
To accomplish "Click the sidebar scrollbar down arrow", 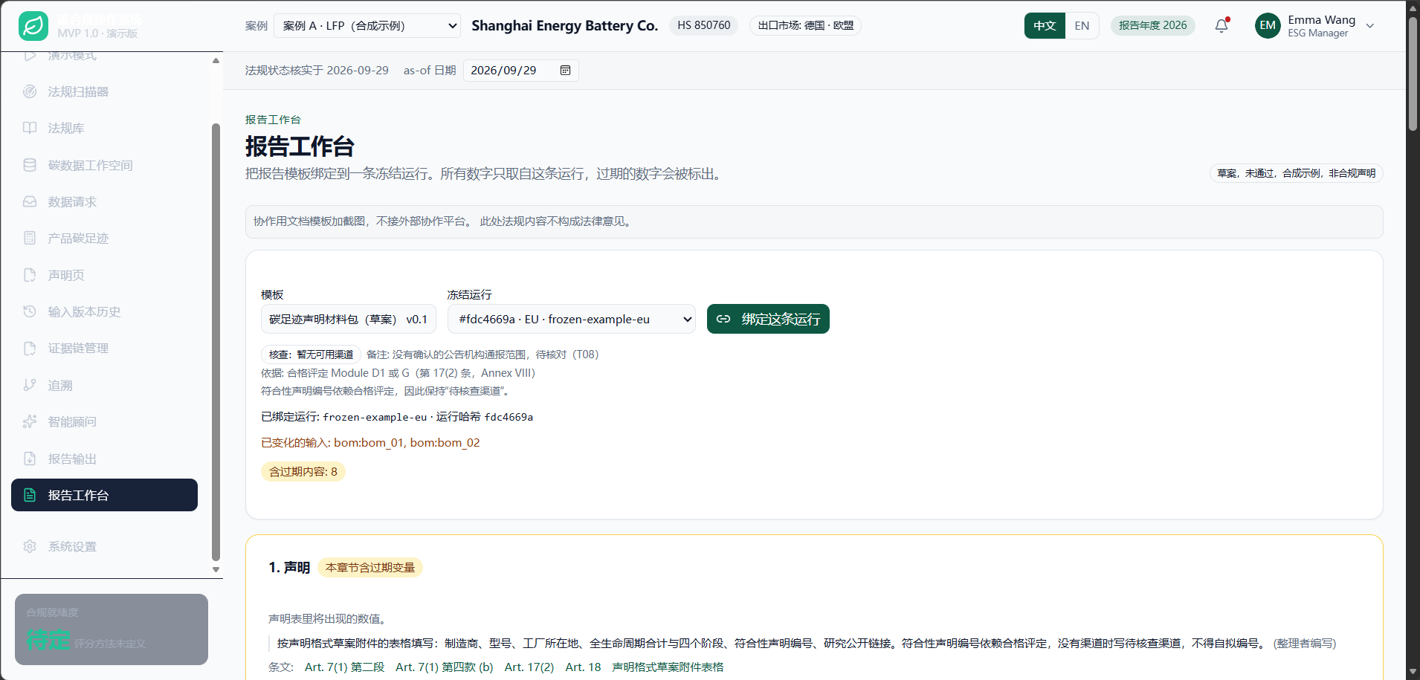I will (x=216, y=570).
